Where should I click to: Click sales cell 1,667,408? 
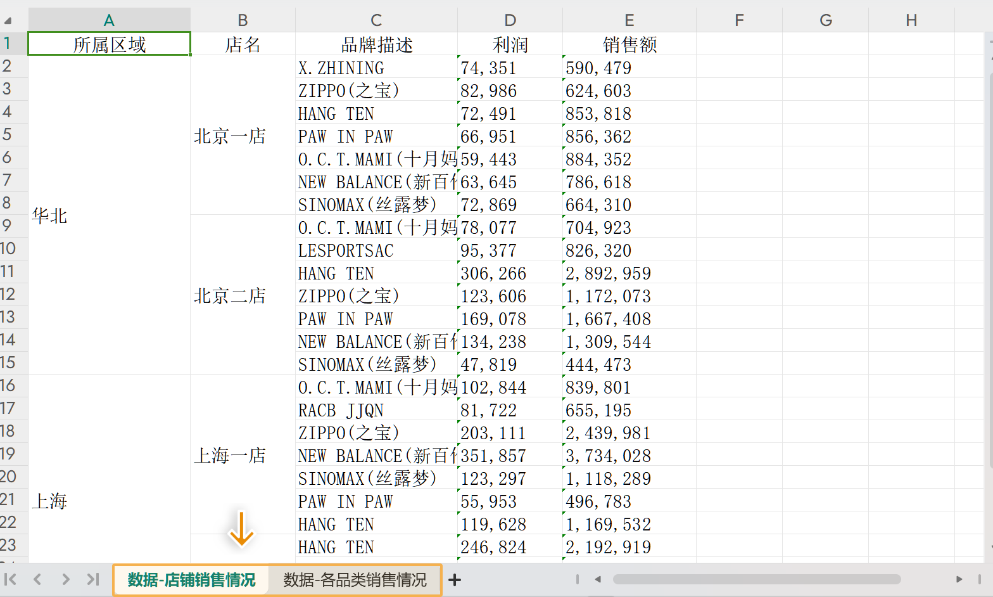coord(629,318)
